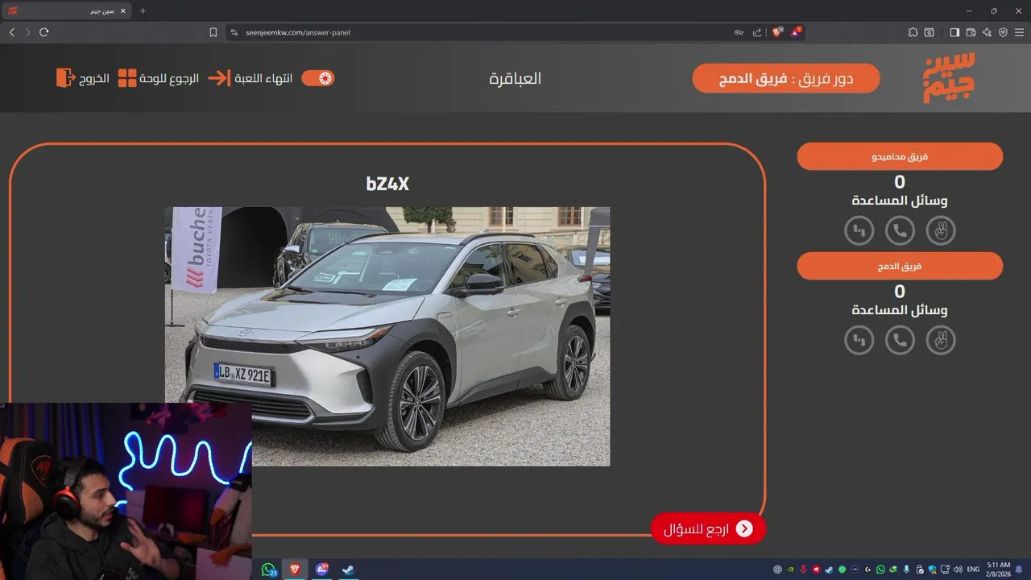Use فريق محاميحو phone call lifeline
Viewport: 1031px width, 580px height.
point(900,231)
